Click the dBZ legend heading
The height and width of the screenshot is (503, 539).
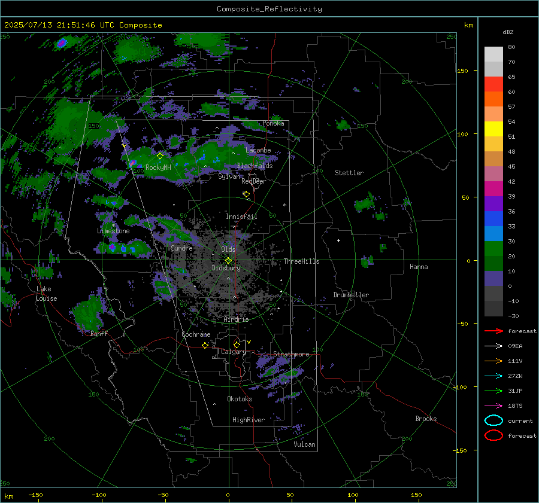coord(508,32)
